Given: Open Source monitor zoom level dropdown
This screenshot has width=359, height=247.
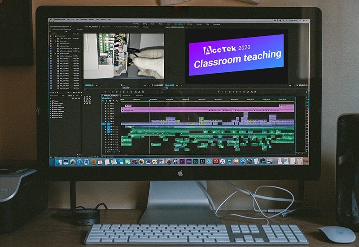Looking at the screenshot, I should coord(98,85).
